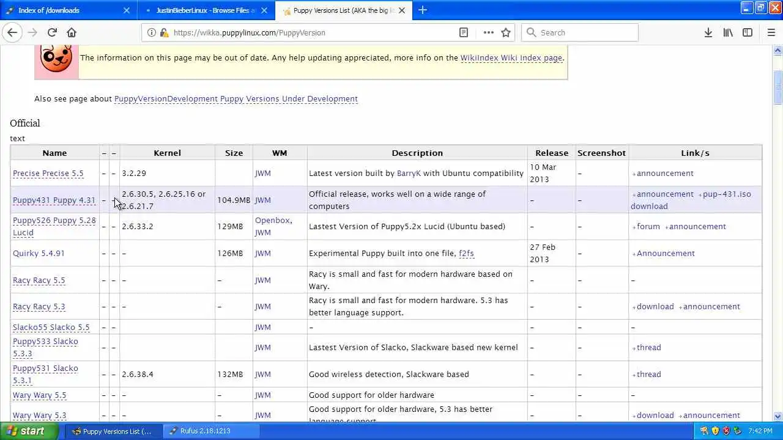This screenshot has width=783, height=440.
Task: Click the 104.9MB size cell
Action: click(x=234, y=200)
